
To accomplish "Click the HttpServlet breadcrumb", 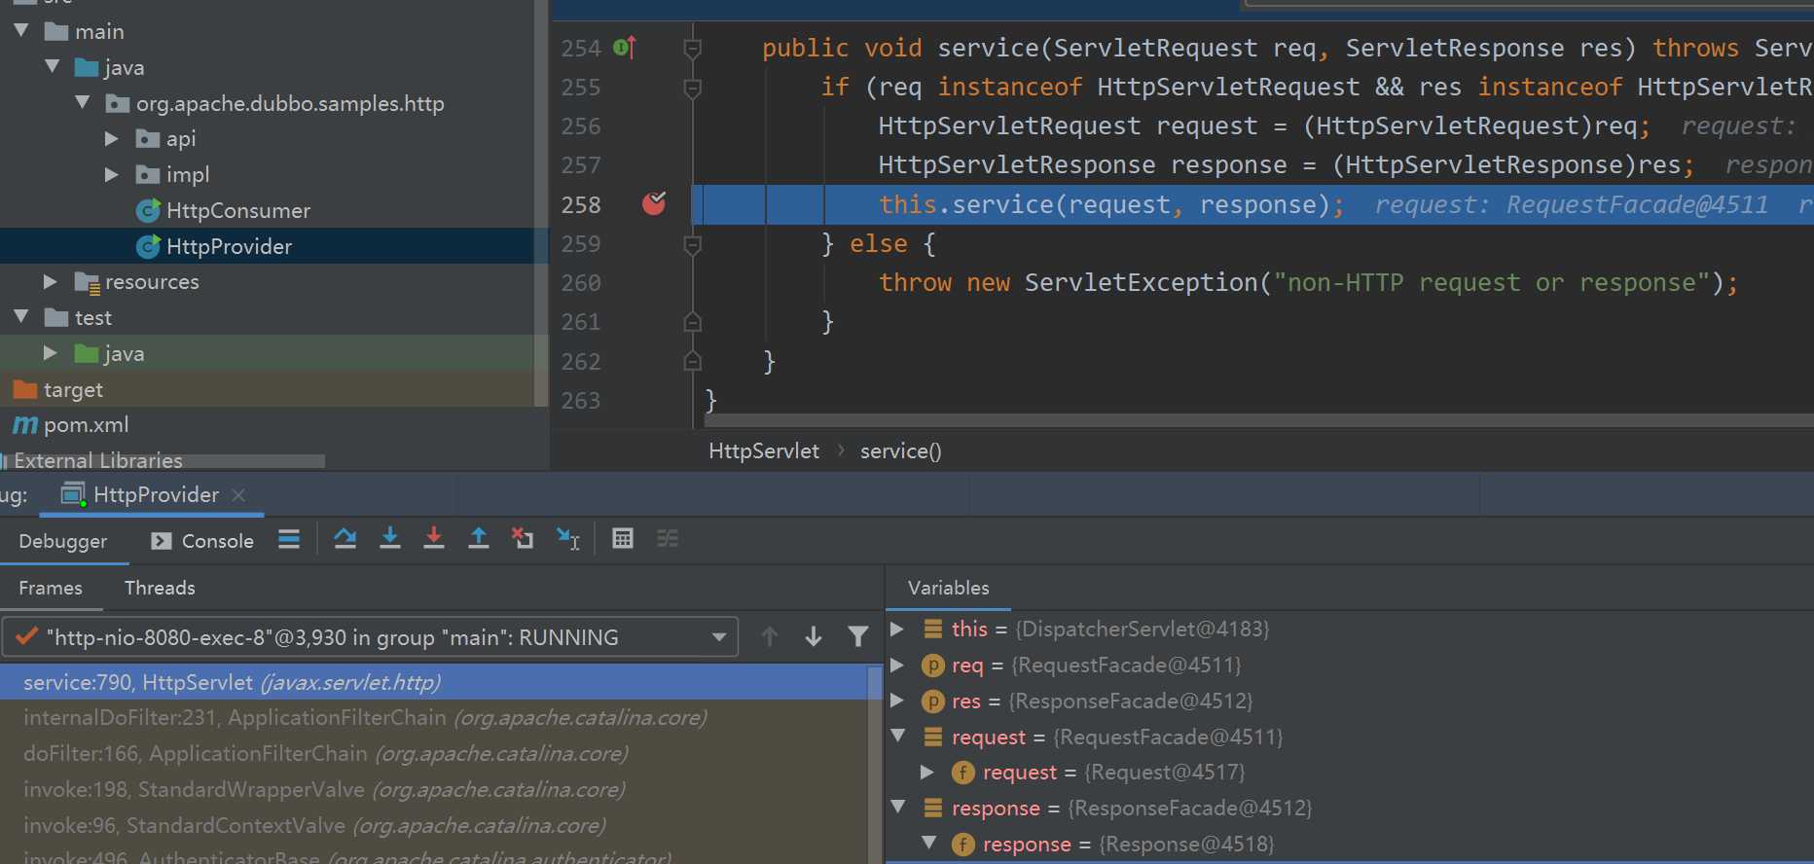I will coord(764,451).
